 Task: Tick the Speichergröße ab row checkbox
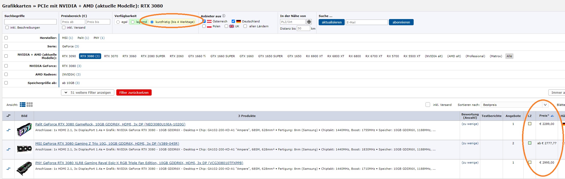click(x=6, y=83)
